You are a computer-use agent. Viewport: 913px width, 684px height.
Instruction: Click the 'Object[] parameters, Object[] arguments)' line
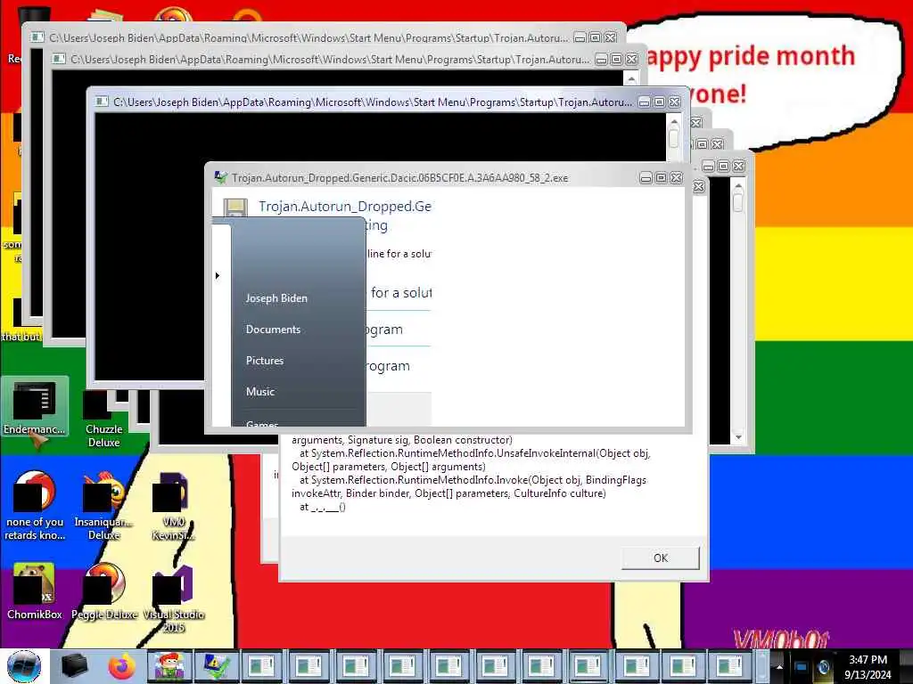389,467
